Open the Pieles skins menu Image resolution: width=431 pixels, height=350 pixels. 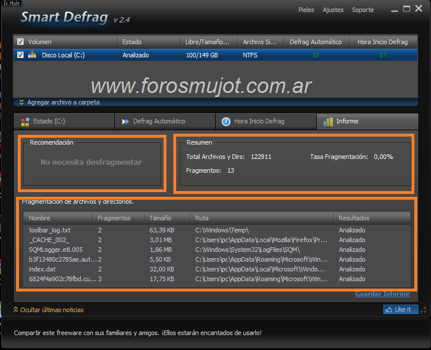[x=306, y=10]
